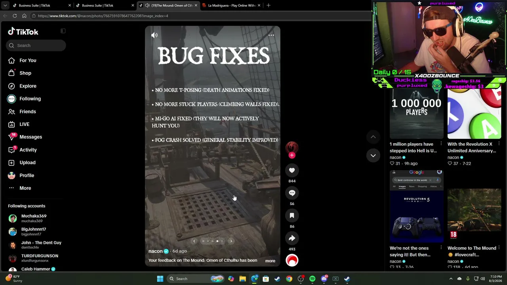Image resolution: width=507 pixels, height=285 pixels.
Task: Open options for 'Welcome to The Mound' video
Action: [x=499, y=248]
